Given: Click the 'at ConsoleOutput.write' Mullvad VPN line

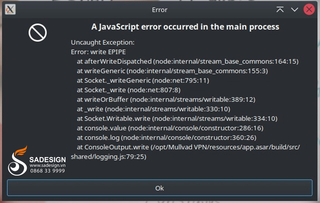Looking at the screenshot, I should pos(188,147).
